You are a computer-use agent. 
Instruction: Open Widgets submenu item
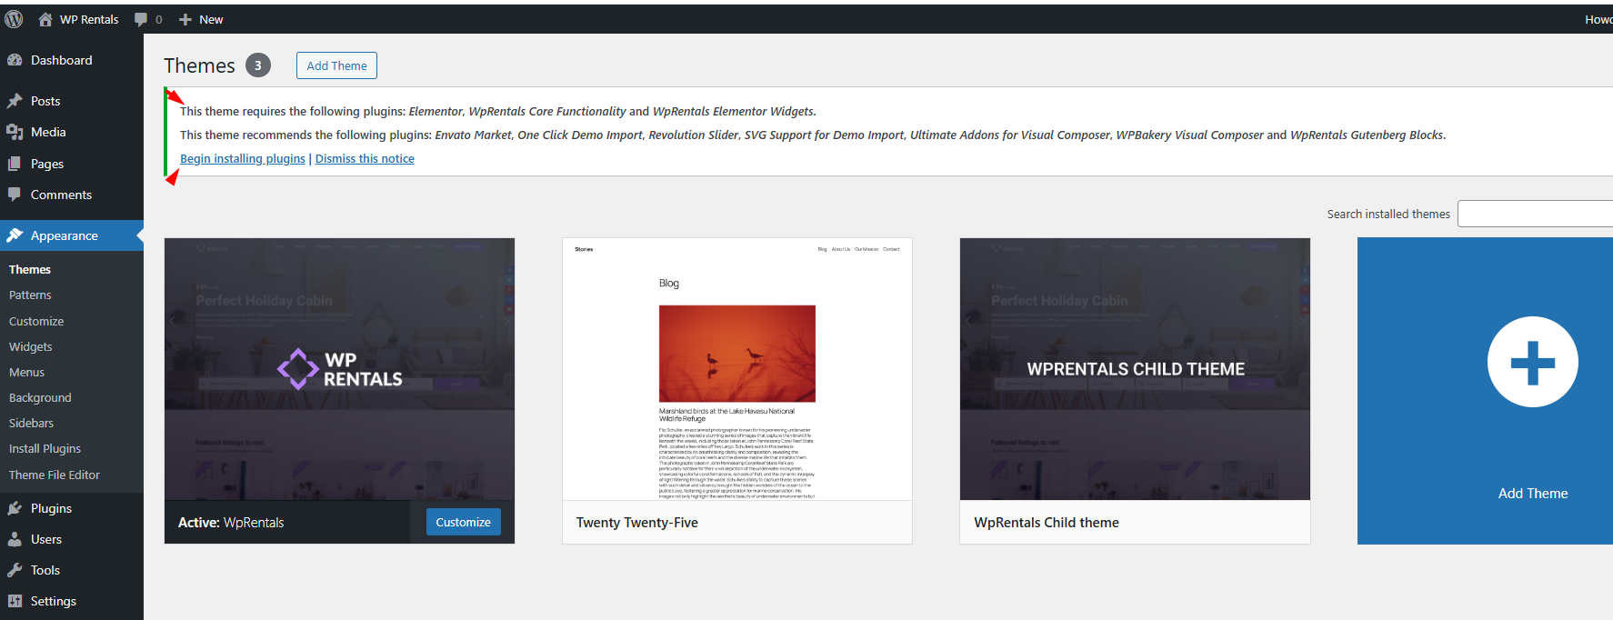30,346
